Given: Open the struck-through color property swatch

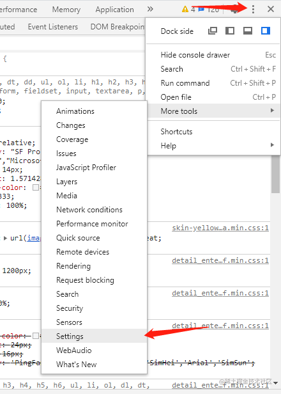Looking at the screenshot, I should 36,336.
